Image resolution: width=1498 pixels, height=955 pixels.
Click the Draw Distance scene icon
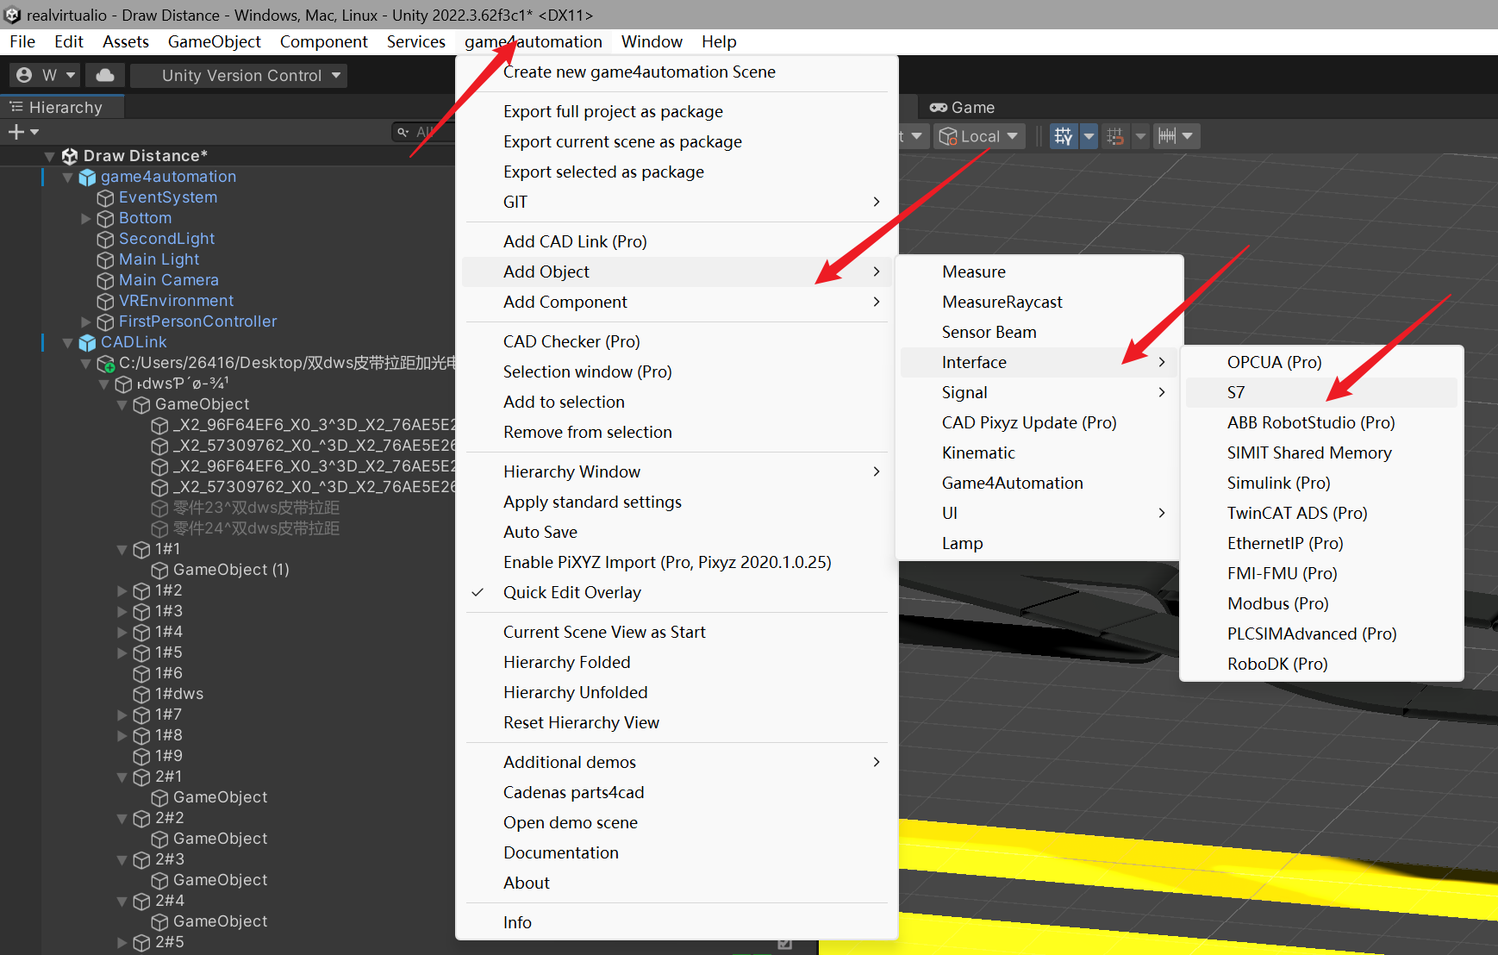(70, 156)
